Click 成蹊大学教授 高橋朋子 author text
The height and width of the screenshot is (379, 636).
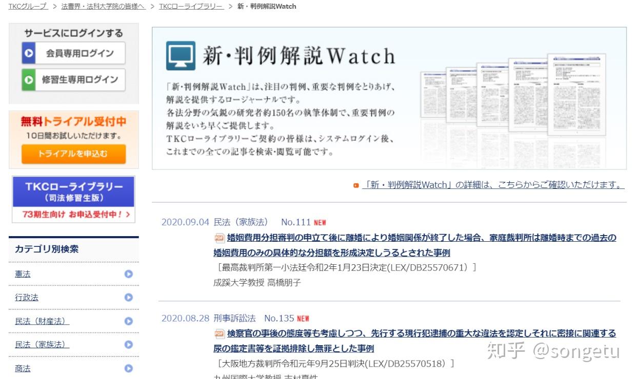tap(257, 282)
